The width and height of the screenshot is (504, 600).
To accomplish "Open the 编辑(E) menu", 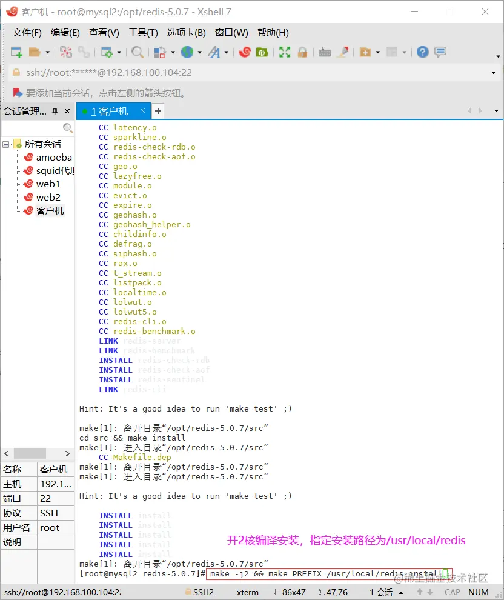I will [x=65, y=33].
